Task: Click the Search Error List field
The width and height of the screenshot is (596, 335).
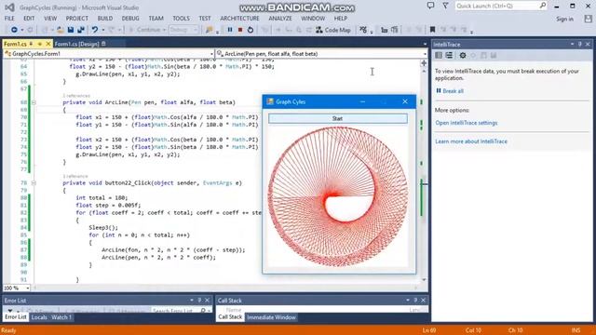Action: point(175,311)
